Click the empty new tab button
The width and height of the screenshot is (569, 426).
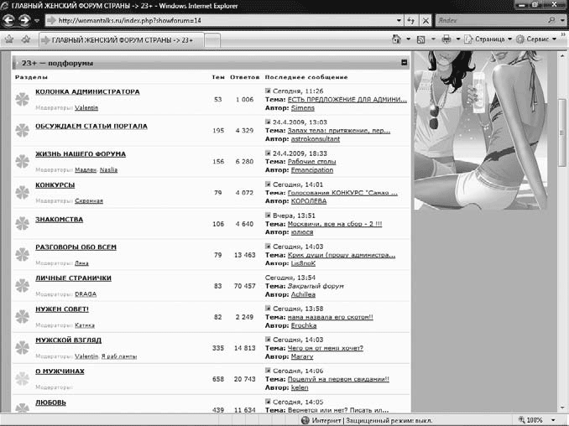[x=212, y=39]
